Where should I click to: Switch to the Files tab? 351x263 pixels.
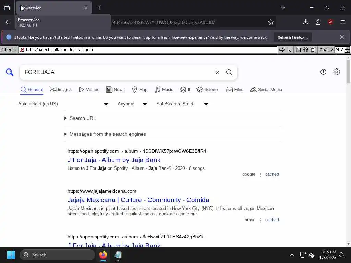click(x=234, y=90)
